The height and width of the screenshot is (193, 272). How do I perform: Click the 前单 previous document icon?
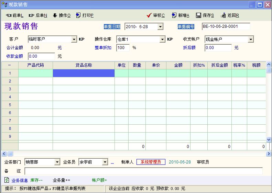(x=9, y=15)
